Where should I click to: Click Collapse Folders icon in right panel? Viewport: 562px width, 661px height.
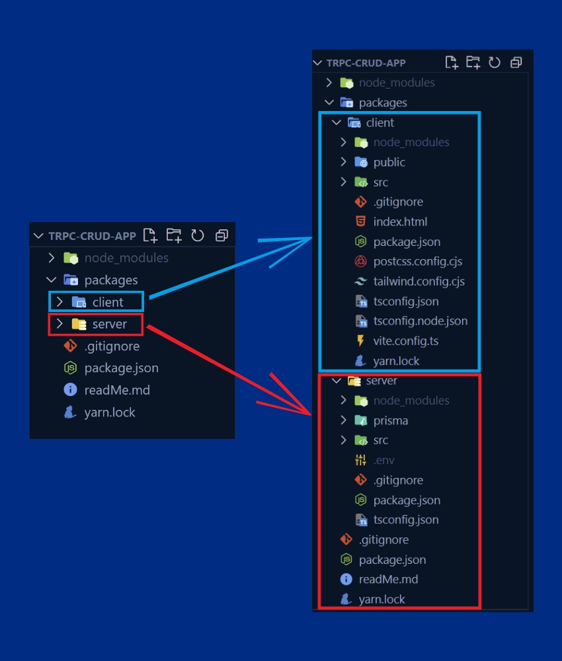pyautogui.click(x=516, y=62)
